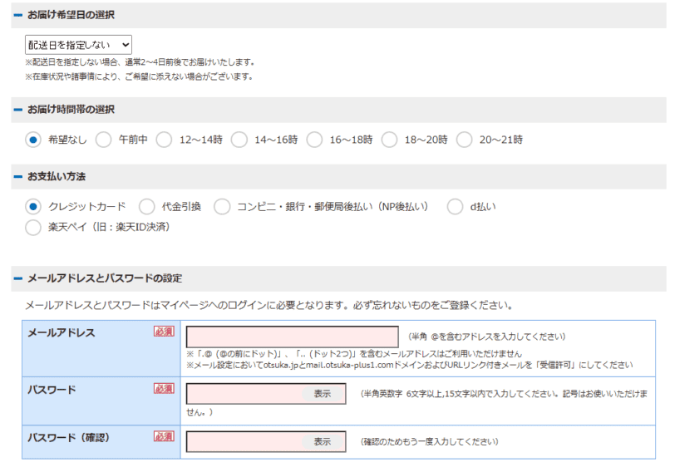Image resolution: width=675 pixels, height=467 pixels.
Task: Focus the パスワード input field
Action: tap(266, 393)
